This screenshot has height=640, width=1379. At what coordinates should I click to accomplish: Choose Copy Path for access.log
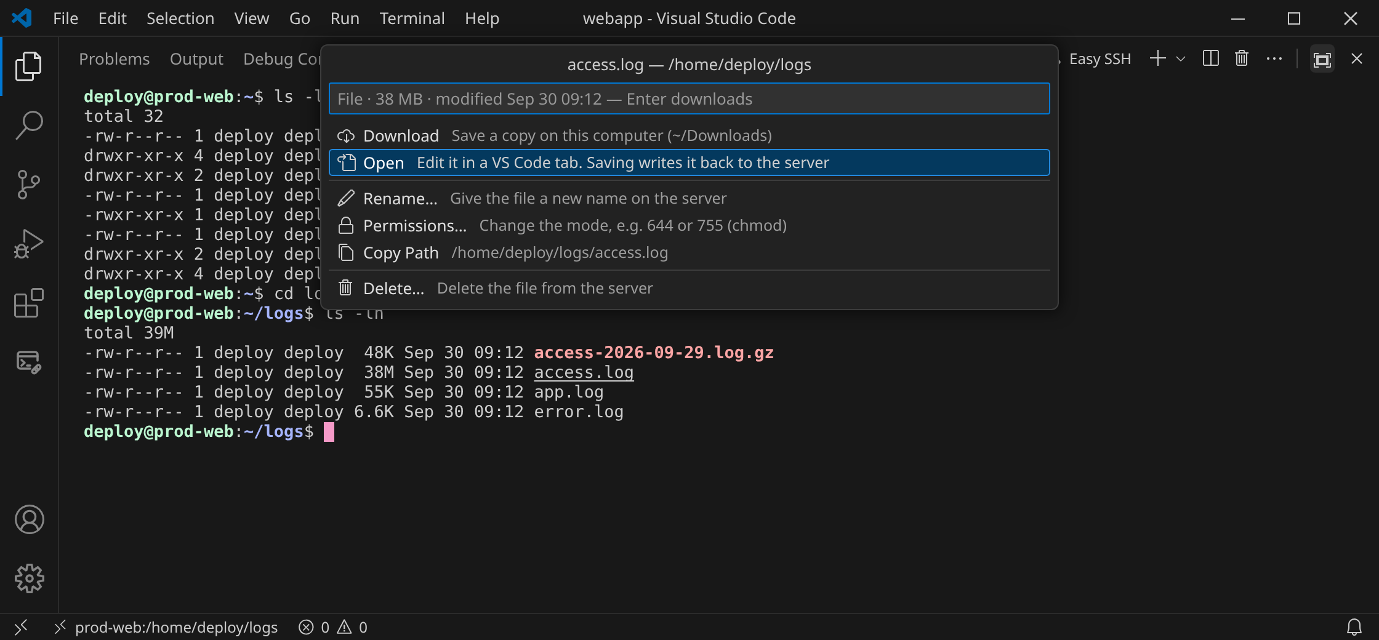coord(689,252)
